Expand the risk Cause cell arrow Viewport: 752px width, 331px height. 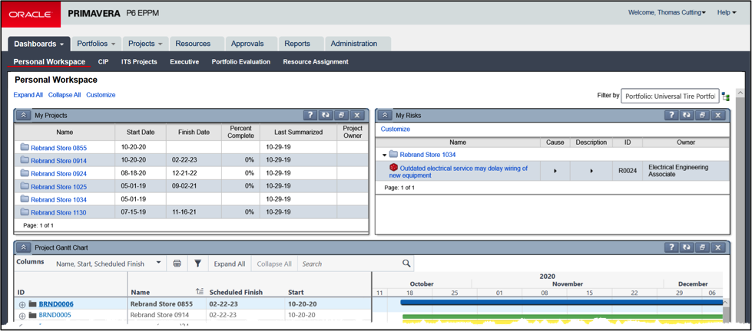click(555, 171)
